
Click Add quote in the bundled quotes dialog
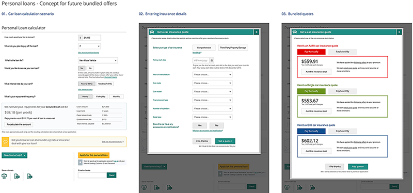coord(358,167)
